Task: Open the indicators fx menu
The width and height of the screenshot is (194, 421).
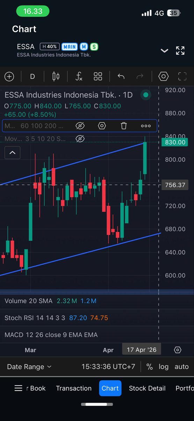Action: pos(79,76)
